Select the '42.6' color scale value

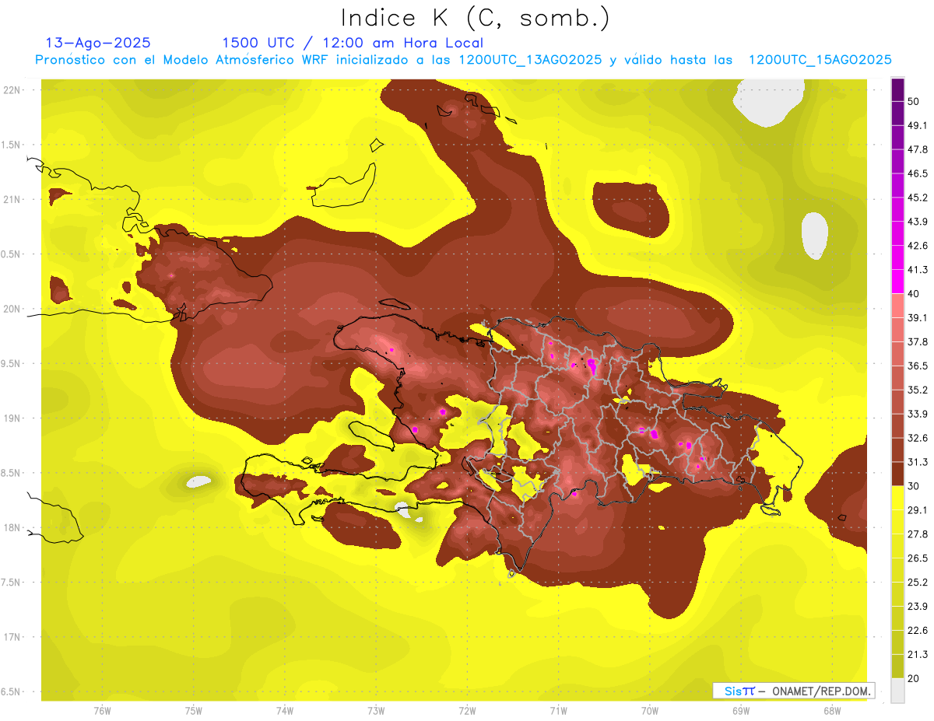coord(917,246)
